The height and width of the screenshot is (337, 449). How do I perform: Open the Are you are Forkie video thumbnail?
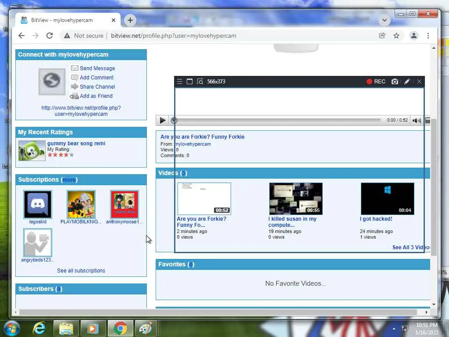204,199
